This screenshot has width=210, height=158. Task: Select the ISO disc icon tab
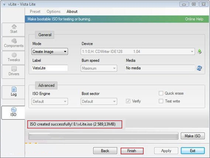pyautogui.click(x=13, y=113)
